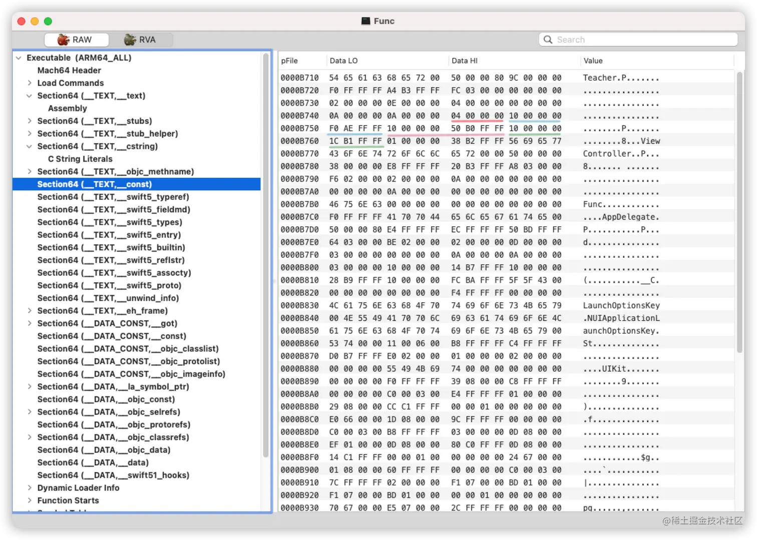Click value '....AppDelegate.' in Value column

click(621, 217)
